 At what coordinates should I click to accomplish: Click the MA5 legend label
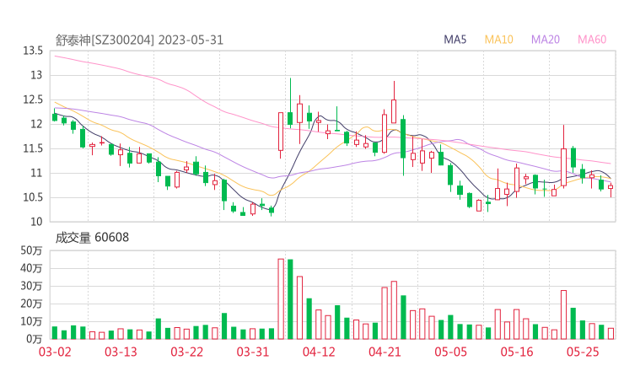(x=455, y=40)
